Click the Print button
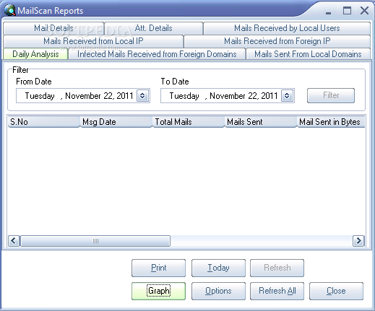375x311 pixels. (158, 268)
